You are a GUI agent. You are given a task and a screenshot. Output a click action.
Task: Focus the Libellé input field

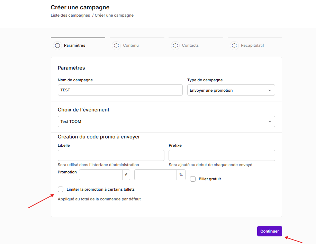click(111, 155)
